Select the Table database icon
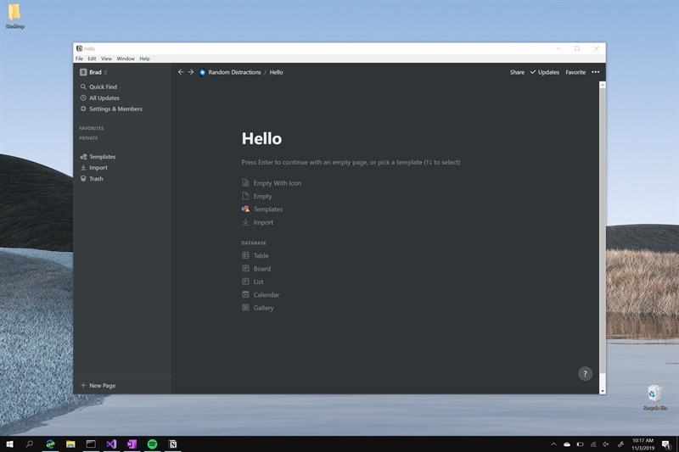This screenshot has width=679, height=452. pos(245,255)
